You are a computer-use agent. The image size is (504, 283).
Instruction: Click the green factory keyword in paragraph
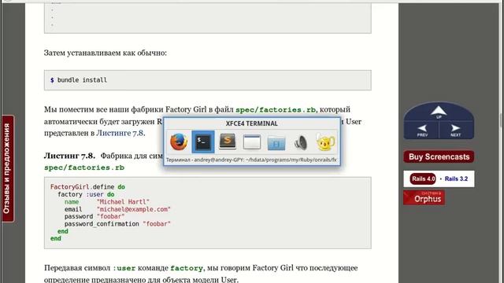click(187, 268)
